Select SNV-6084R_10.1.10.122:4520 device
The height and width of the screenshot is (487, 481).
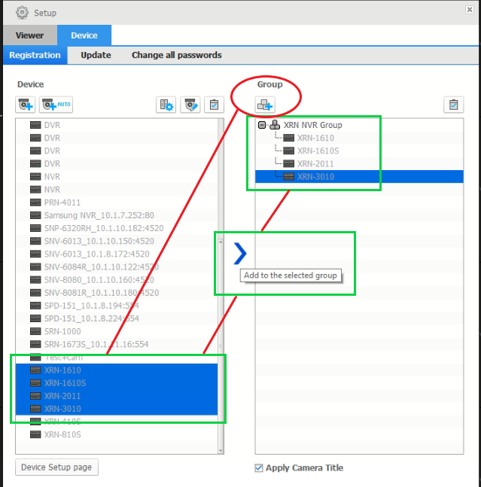[117, 266]
